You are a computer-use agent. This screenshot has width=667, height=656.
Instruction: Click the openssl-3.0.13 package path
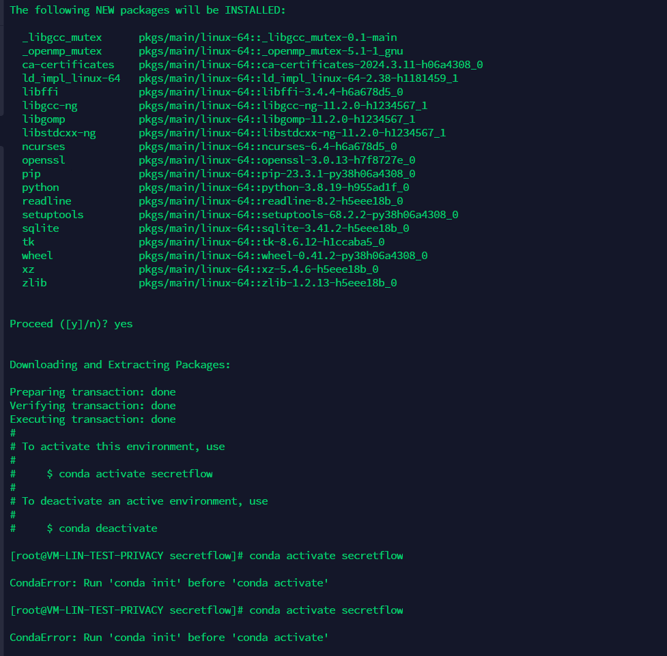[x=276, y=160]
